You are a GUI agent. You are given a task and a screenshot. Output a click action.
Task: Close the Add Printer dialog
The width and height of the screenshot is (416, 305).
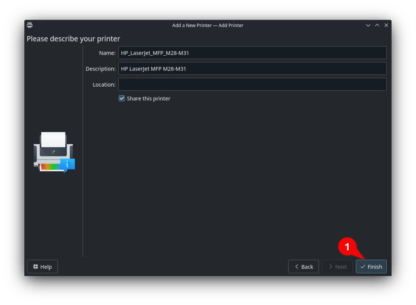tap(386, 25)
